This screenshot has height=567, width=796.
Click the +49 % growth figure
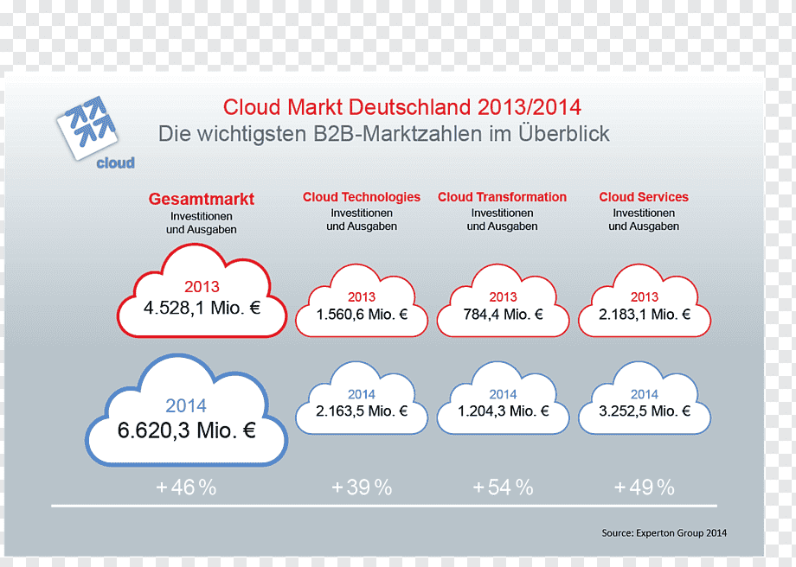click(645, 487)
